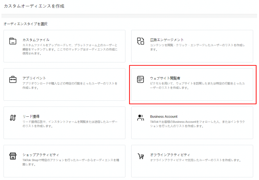Choose the 広告エンゲージメント title
259x180 pixels.
(167, 40)
